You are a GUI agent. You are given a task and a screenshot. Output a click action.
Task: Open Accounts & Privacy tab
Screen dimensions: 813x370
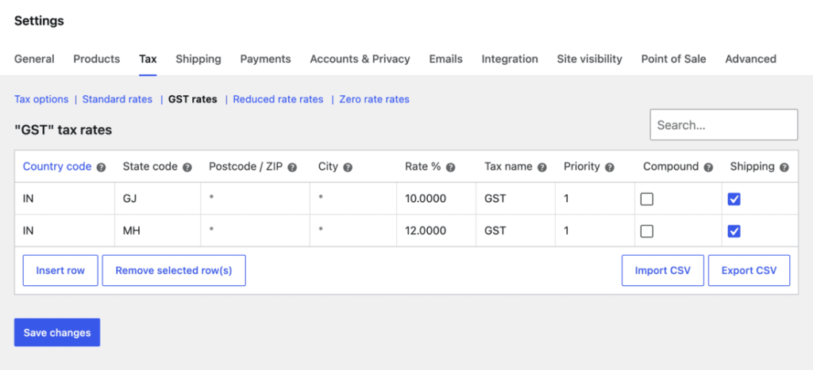coord(360,59)
